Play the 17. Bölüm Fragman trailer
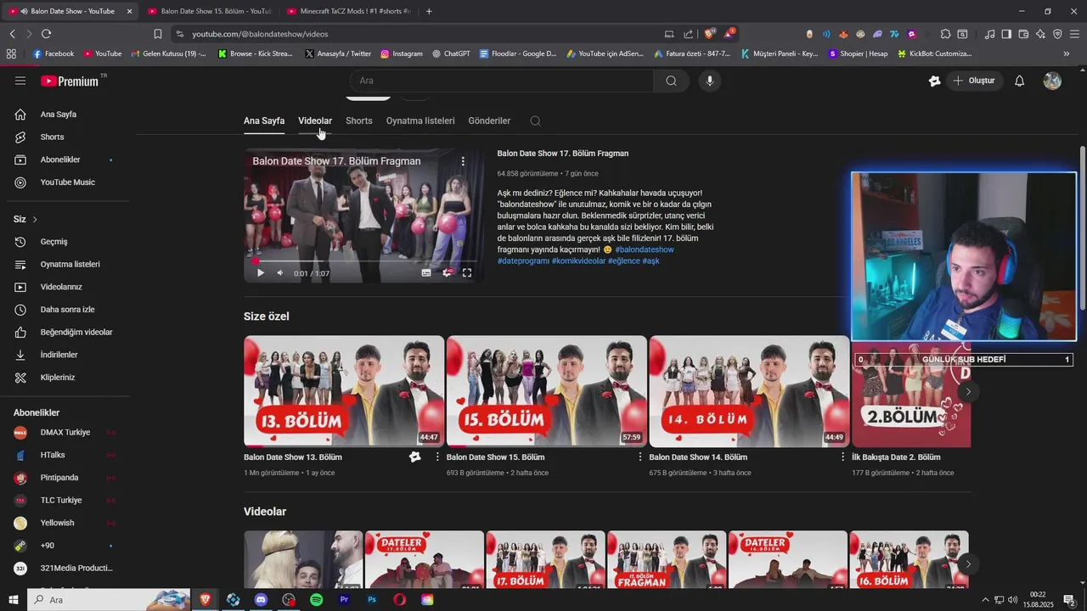The width and height of the screenshot is (1087, 611). click(x=260, y=273)
